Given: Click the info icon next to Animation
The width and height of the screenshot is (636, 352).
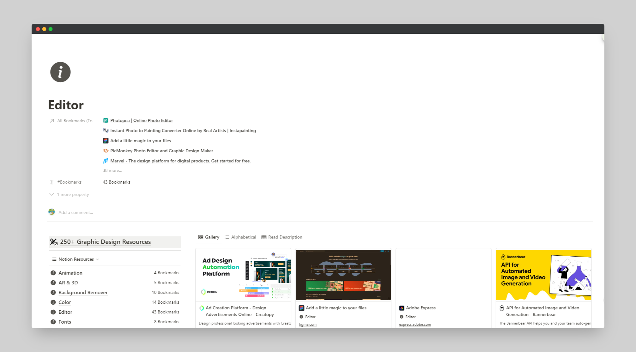Looking at the screenshot, I should pyautogui.click(x=53, y=273).
